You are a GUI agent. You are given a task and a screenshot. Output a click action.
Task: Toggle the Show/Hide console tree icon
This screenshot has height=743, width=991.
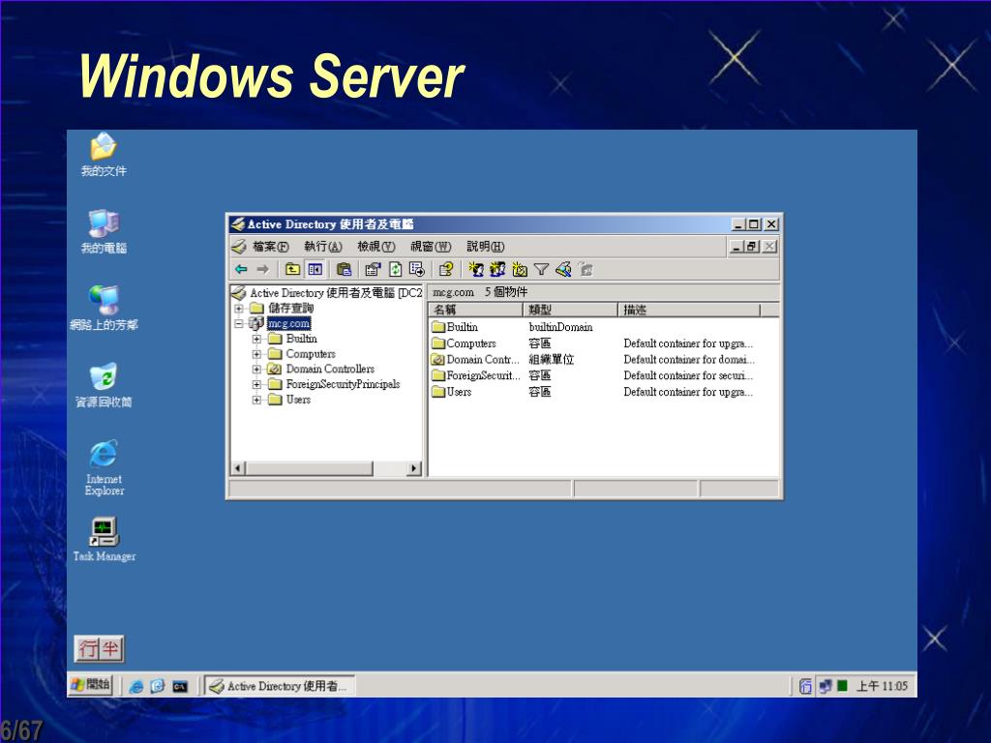click(315, 269)
